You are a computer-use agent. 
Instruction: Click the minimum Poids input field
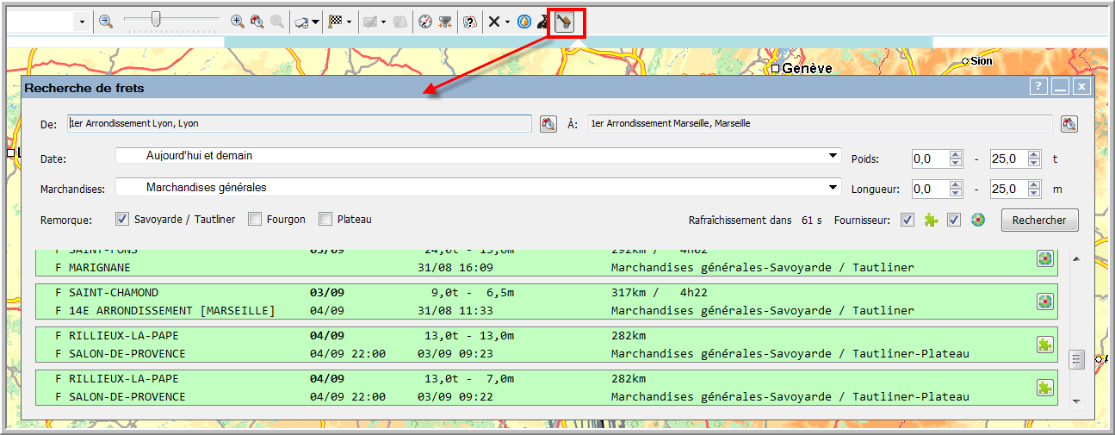coord(930,159)
